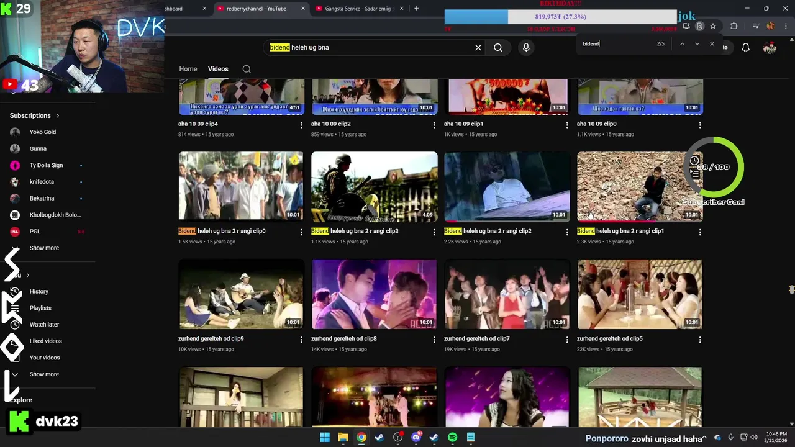Open options for Bidend heleh 2 r angi clip0
The image size is (795, 447).
click(301, 232)
